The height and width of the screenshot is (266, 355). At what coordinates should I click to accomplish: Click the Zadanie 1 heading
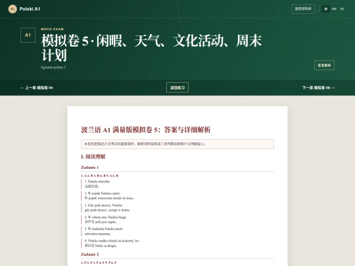(x=89, y=167)
